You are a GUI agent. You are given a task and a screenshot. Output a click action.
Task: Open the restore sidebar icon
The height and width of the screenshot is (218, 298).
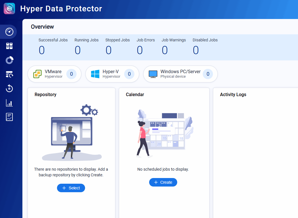pyautogui.click(x=9, y=89)
